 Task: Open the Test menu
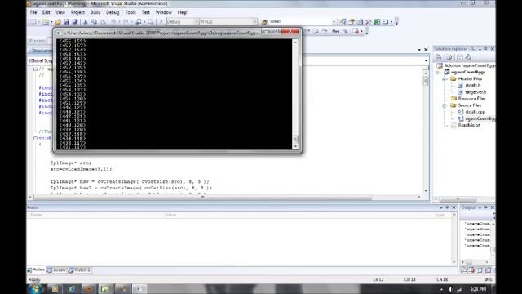pos(146,12)
